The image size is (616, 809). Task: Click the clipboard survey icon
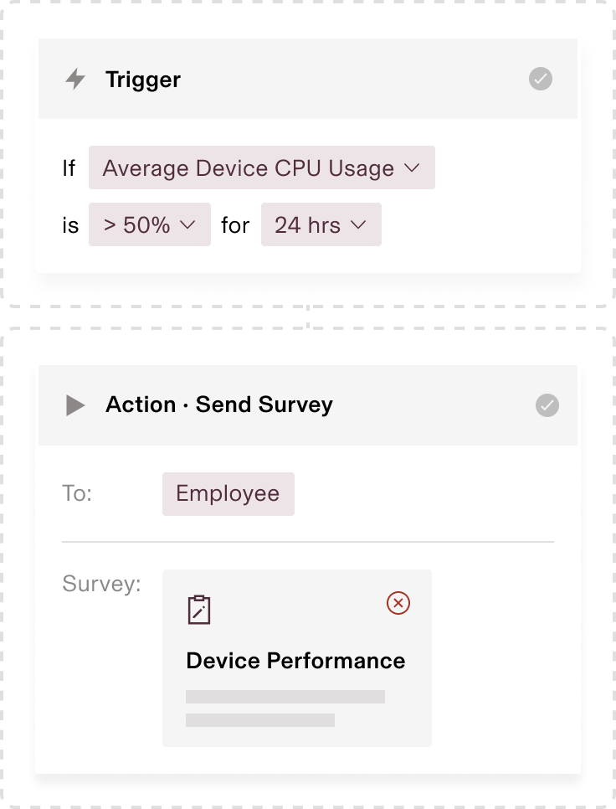(199, 610)
